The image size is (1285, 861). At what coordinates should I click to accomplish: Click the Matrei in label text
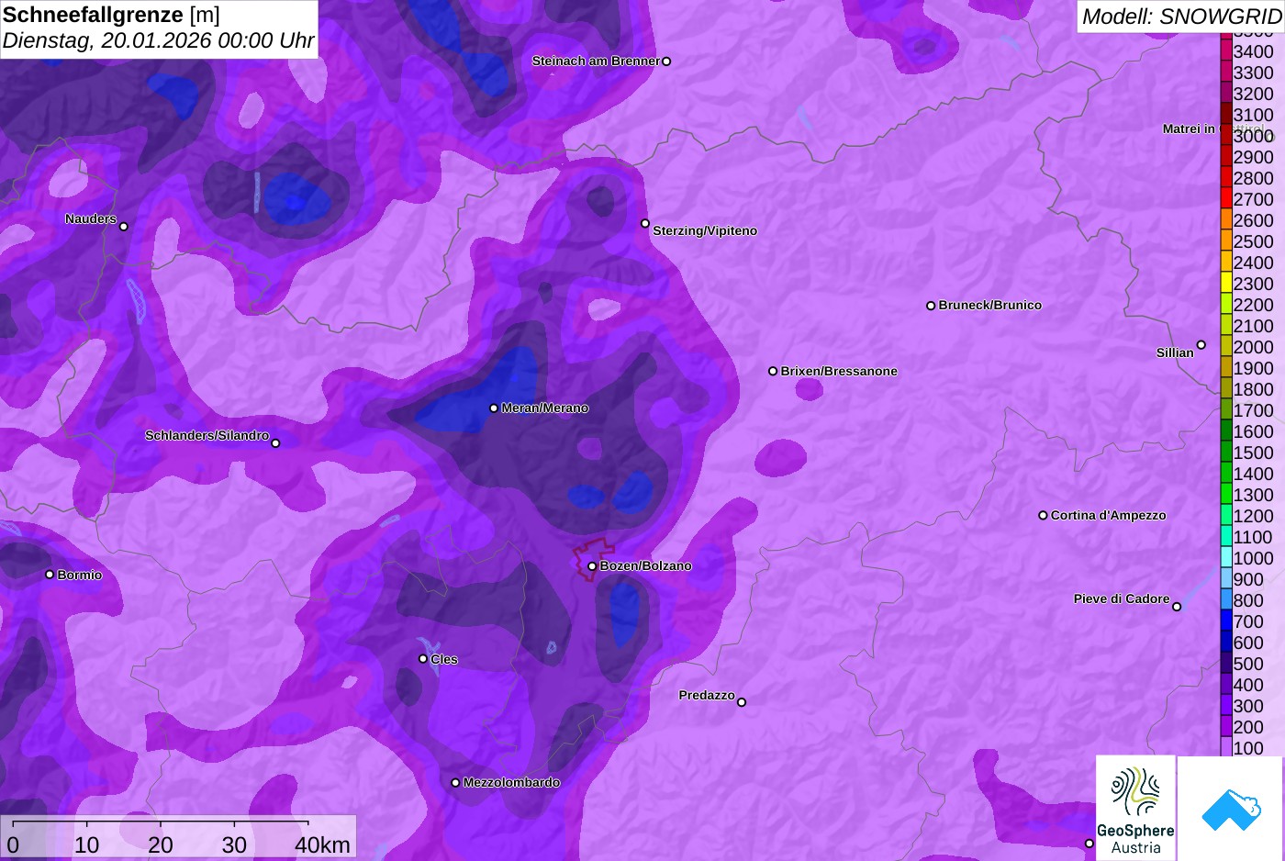click(x=1189, y=129)
